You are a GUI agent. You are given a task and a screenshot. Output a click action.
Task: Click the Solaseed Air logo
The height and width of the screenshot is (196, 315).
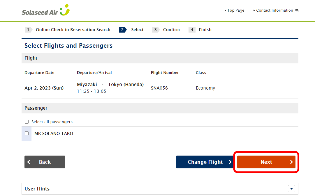click(46, 10)
